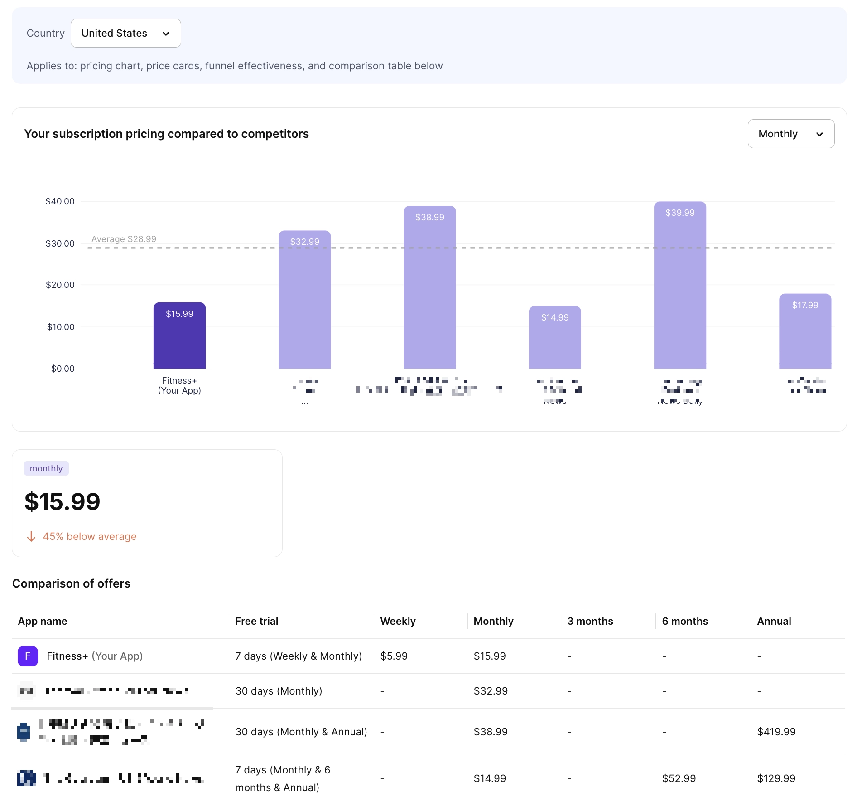
Task: Click the "Comparison of offers" heading
Action: pos(71,583)
